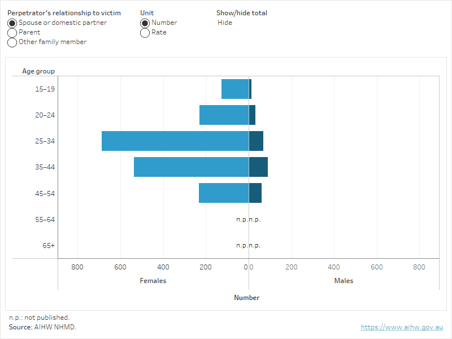Click Hide under Show/hide total
This screenshot has height=339, width=452.
225,23
